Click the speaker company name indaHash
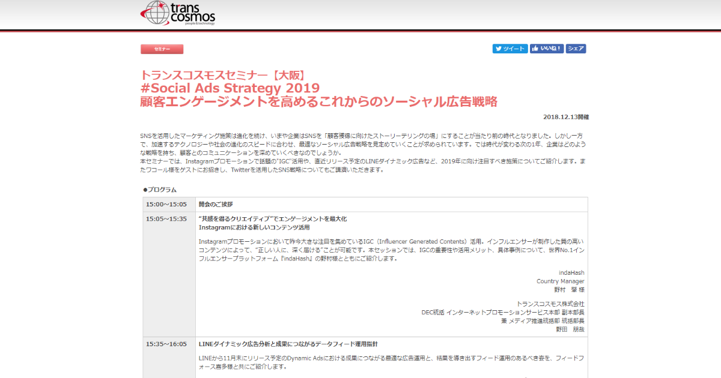The width and height of the screenshot is (721, 378). [571, 273]
